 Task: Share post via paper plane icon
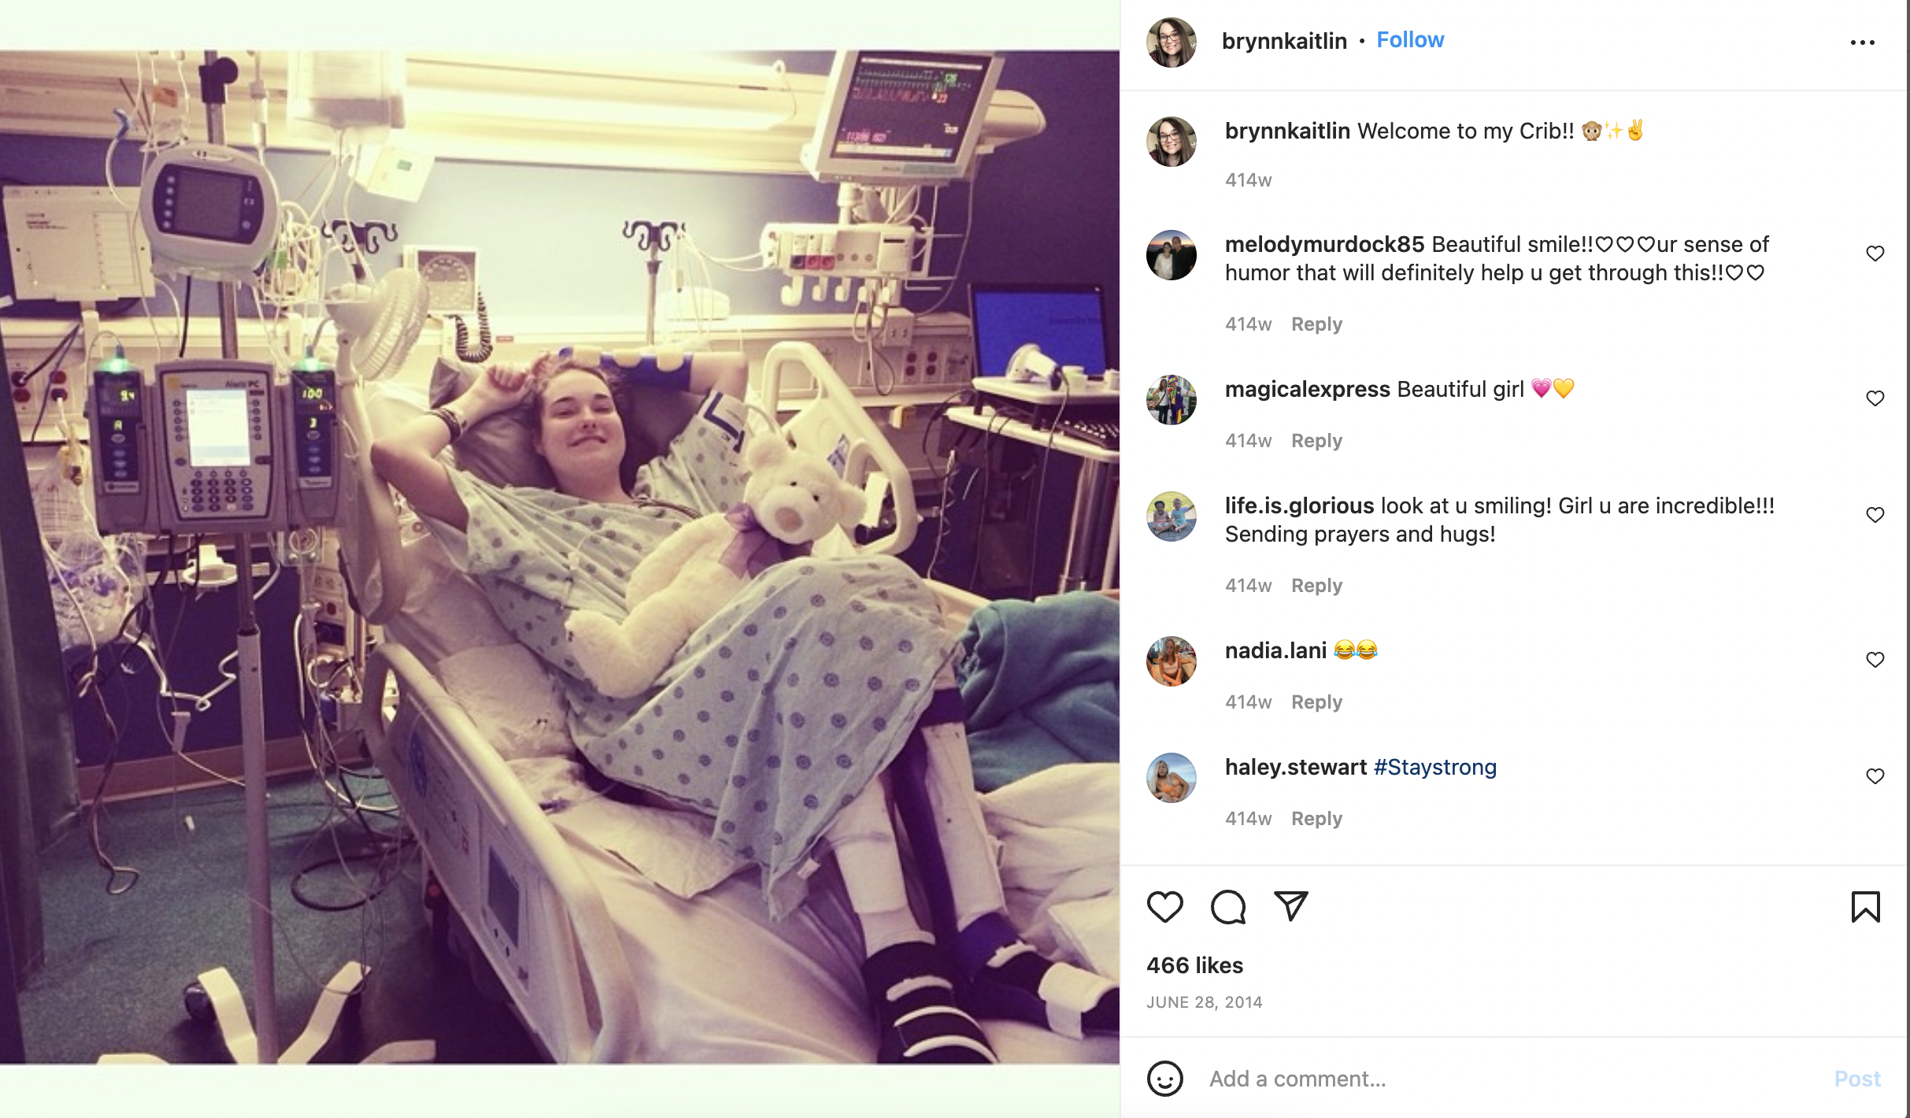(1291, 906)
